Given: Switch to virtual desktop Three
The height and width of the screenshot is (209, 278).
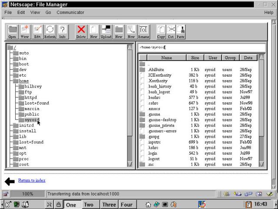Looking at the screenshot, I should click(x=109, y=205).
